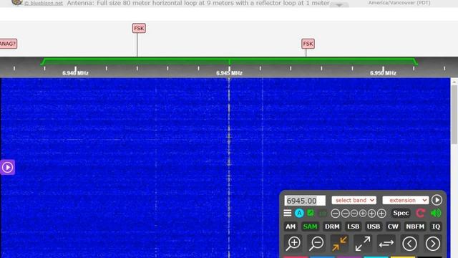Click the medium frequency step-up plus icon
The image size is (458, 258).
click(x=371, y=214)
